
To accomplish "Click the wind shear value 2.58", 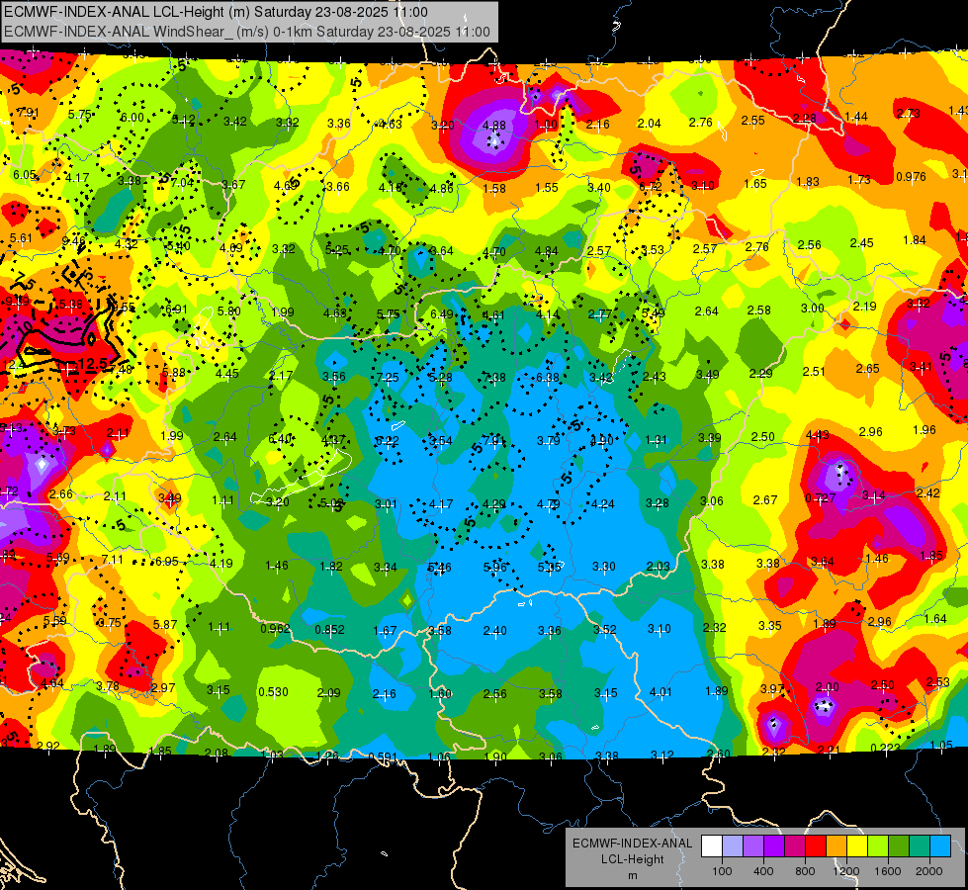I will coord(758,311).
